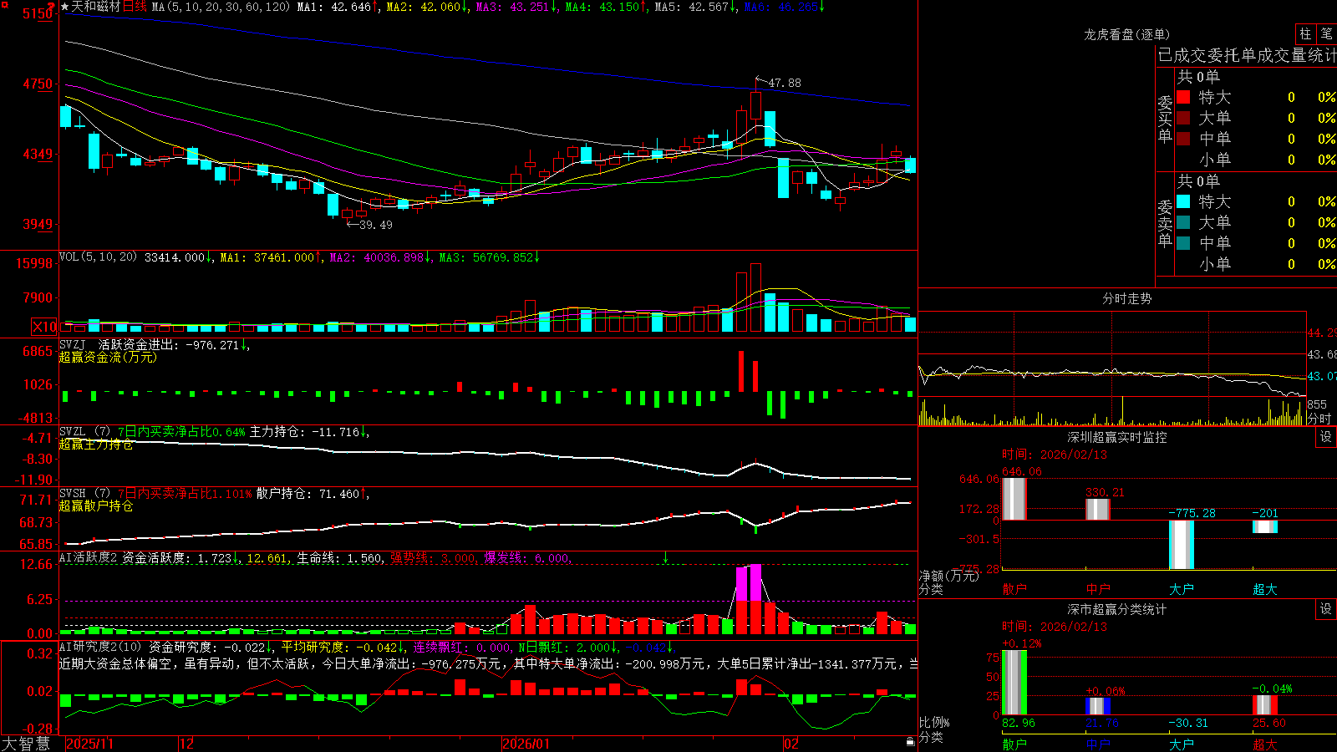Open settings (设) for 深圳超赢实时监控
Image resolution: width=1337 pixels, height=752 pixels.
pyautogui.click(x=1326, y=437)
